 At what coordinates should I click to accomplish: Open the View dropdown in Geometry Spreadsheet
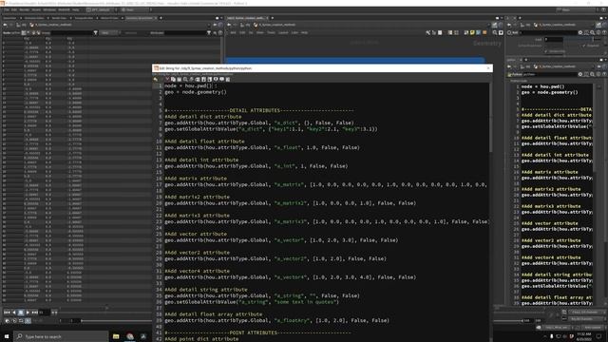(108, 33)
